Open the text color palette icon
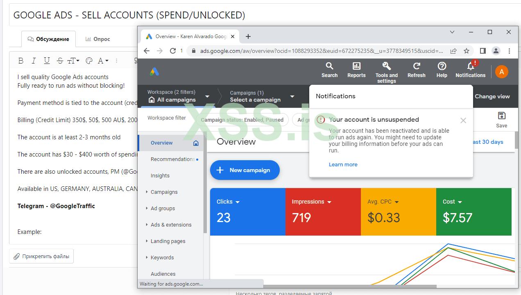Viewport: 521px width, 295px height. (x=89, y=61)
